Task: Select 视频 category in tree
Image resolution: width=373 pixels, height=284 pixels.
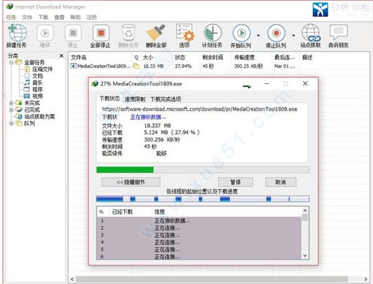Action: pyautogui.click(x=37, y=96)
